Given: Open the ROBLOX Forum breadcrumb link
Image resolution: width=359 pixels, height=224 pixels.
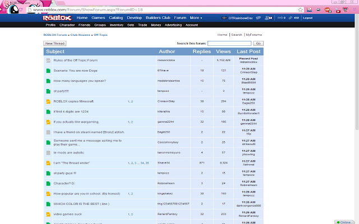Looking at the screenshot, I should (55, 35).
